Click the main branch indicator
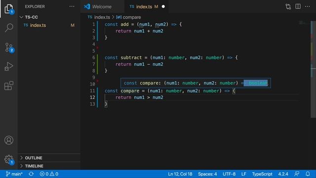Image resolution: width=316 pixels, height=178 pixels. pyautogui.click(x=14, y=174)
